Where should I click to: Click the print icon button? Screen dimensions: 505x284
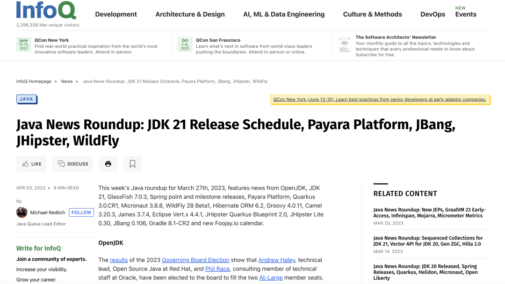coord(108,164)
